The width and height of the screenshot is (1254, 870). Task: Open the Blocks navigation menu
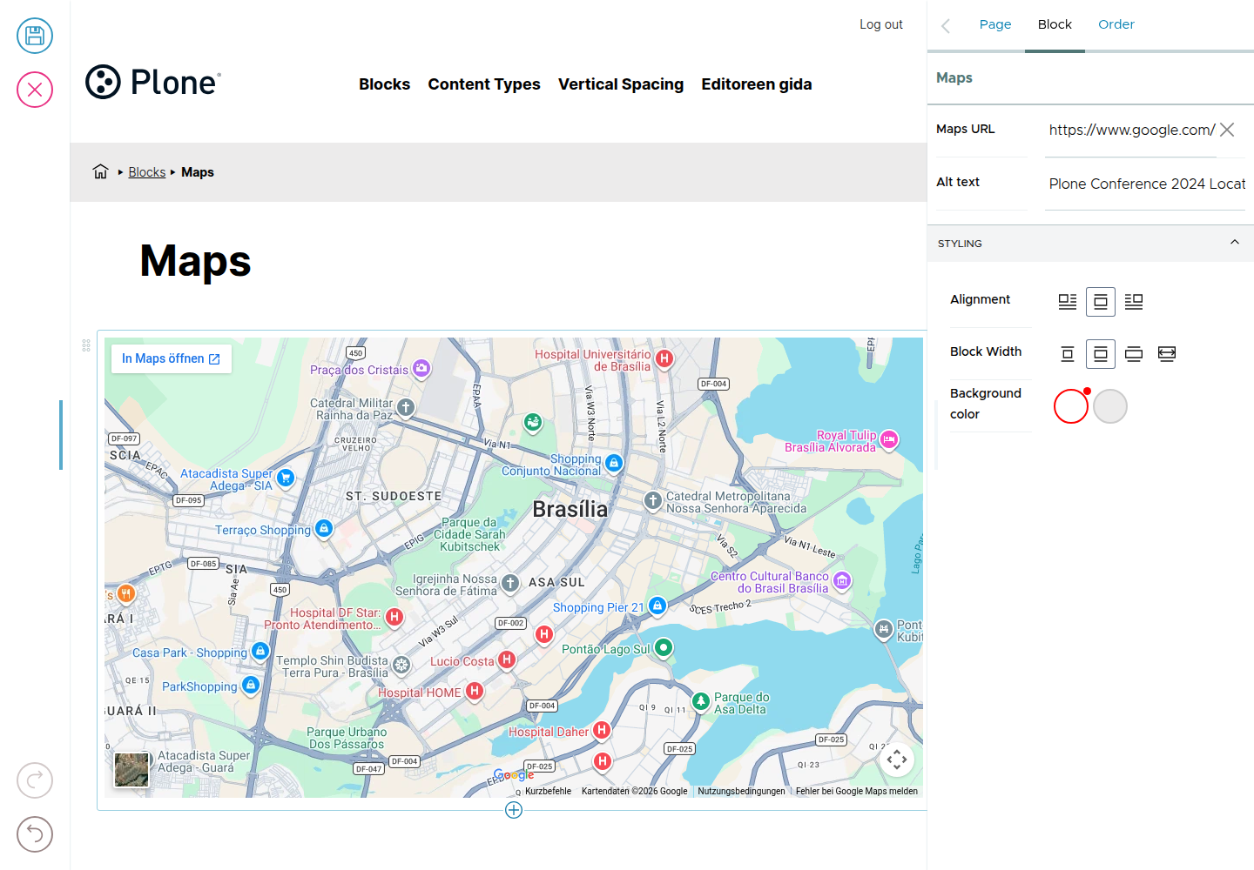point(384,84)
